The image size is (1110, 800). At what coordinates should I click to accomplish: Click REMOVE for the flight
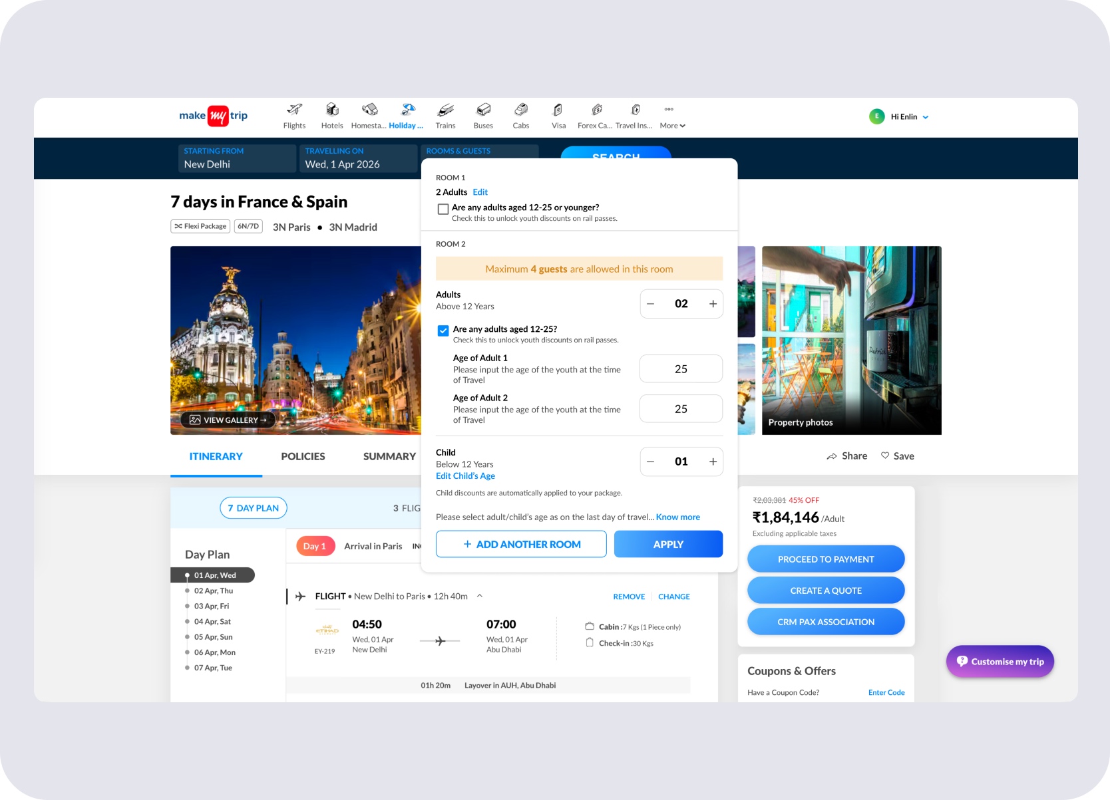629,597
